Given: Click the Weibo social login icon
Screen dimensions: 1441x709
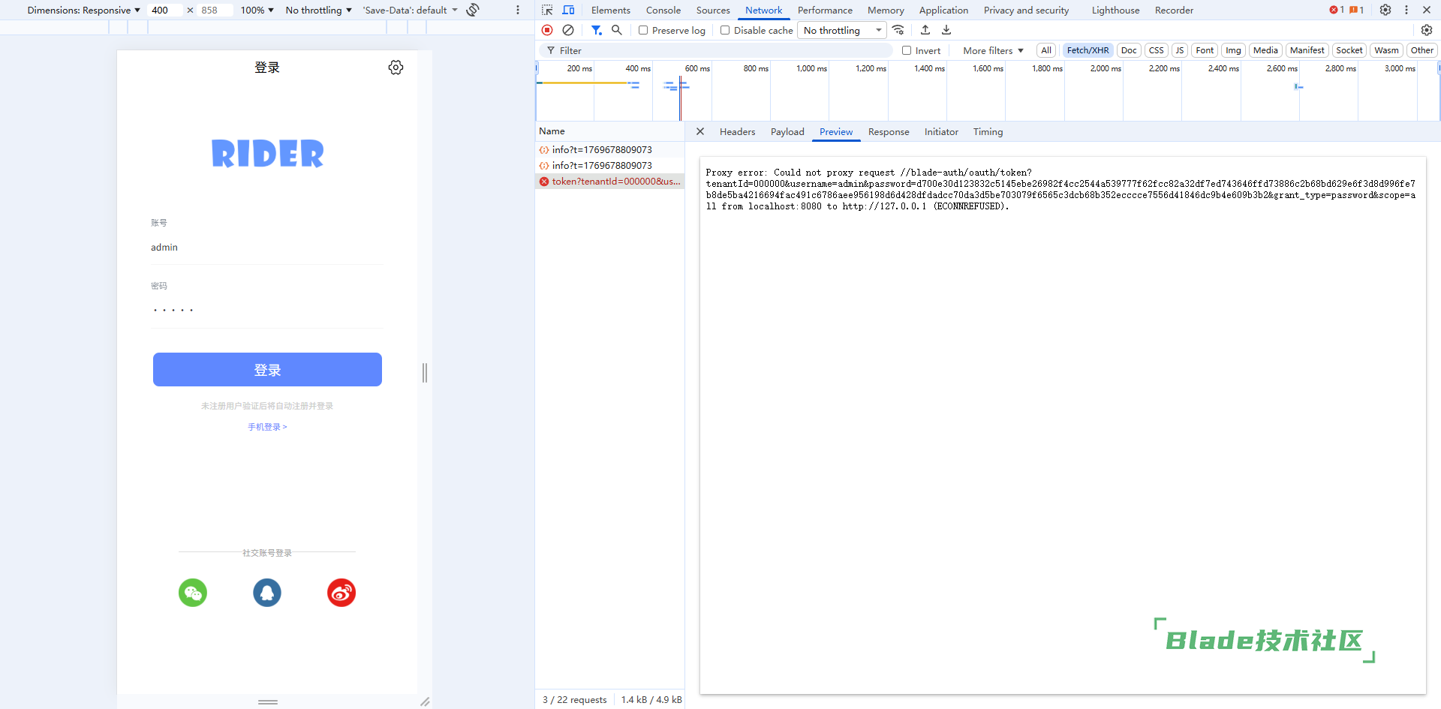Looking at the screenshot, I should (x=341, y=593).
